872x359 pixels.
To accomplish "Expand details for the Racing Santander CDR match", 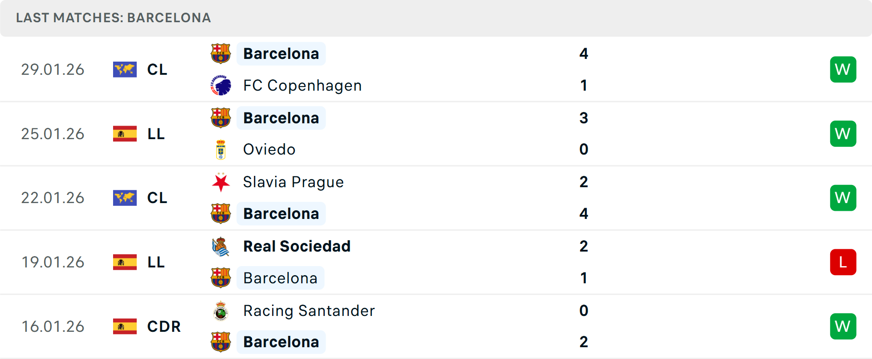I will click(x=436, y=326).
